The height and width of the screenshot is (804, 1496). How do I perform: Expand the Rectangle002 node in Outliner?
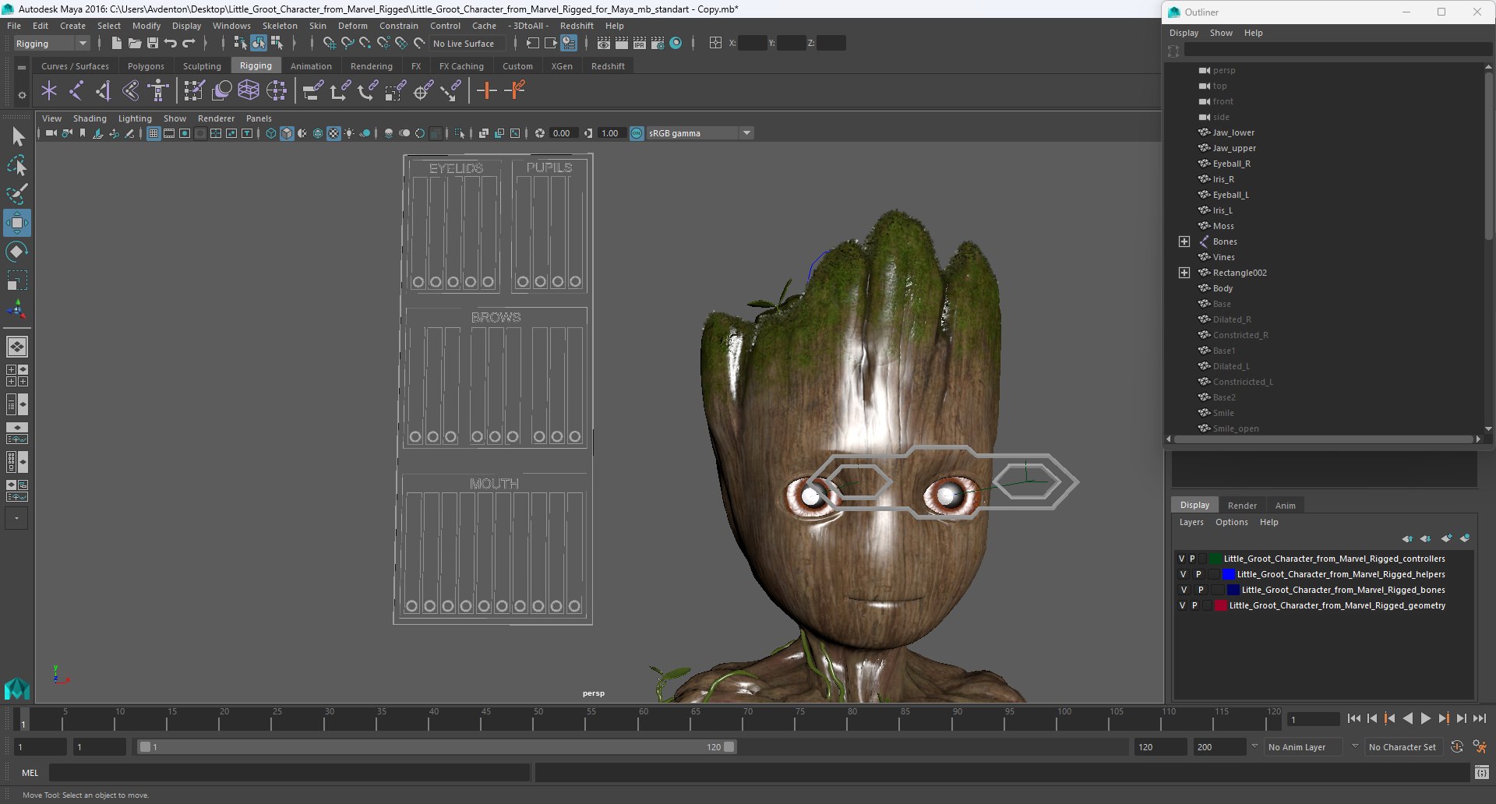1184,273
